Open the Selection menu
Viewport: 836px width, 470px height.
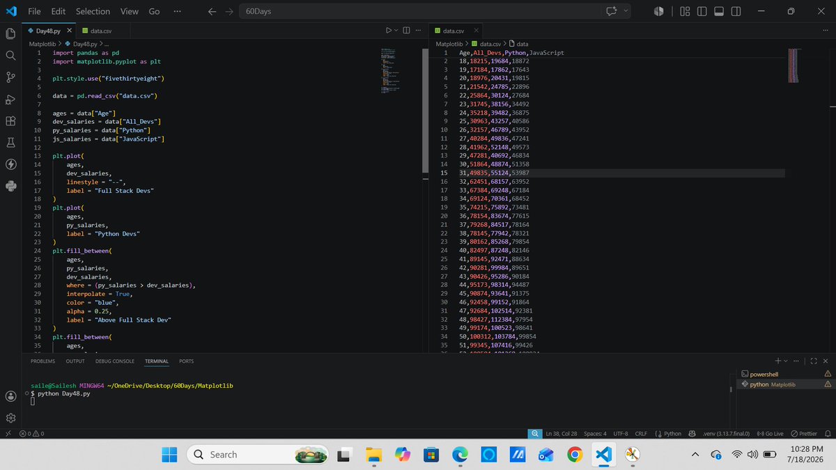click(93, 11)
